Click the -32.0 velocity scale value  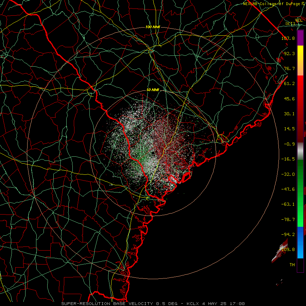point(288,174)
